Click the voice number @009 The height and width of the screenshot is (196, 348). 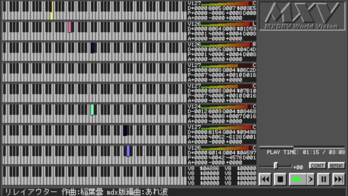click(215, 111)
